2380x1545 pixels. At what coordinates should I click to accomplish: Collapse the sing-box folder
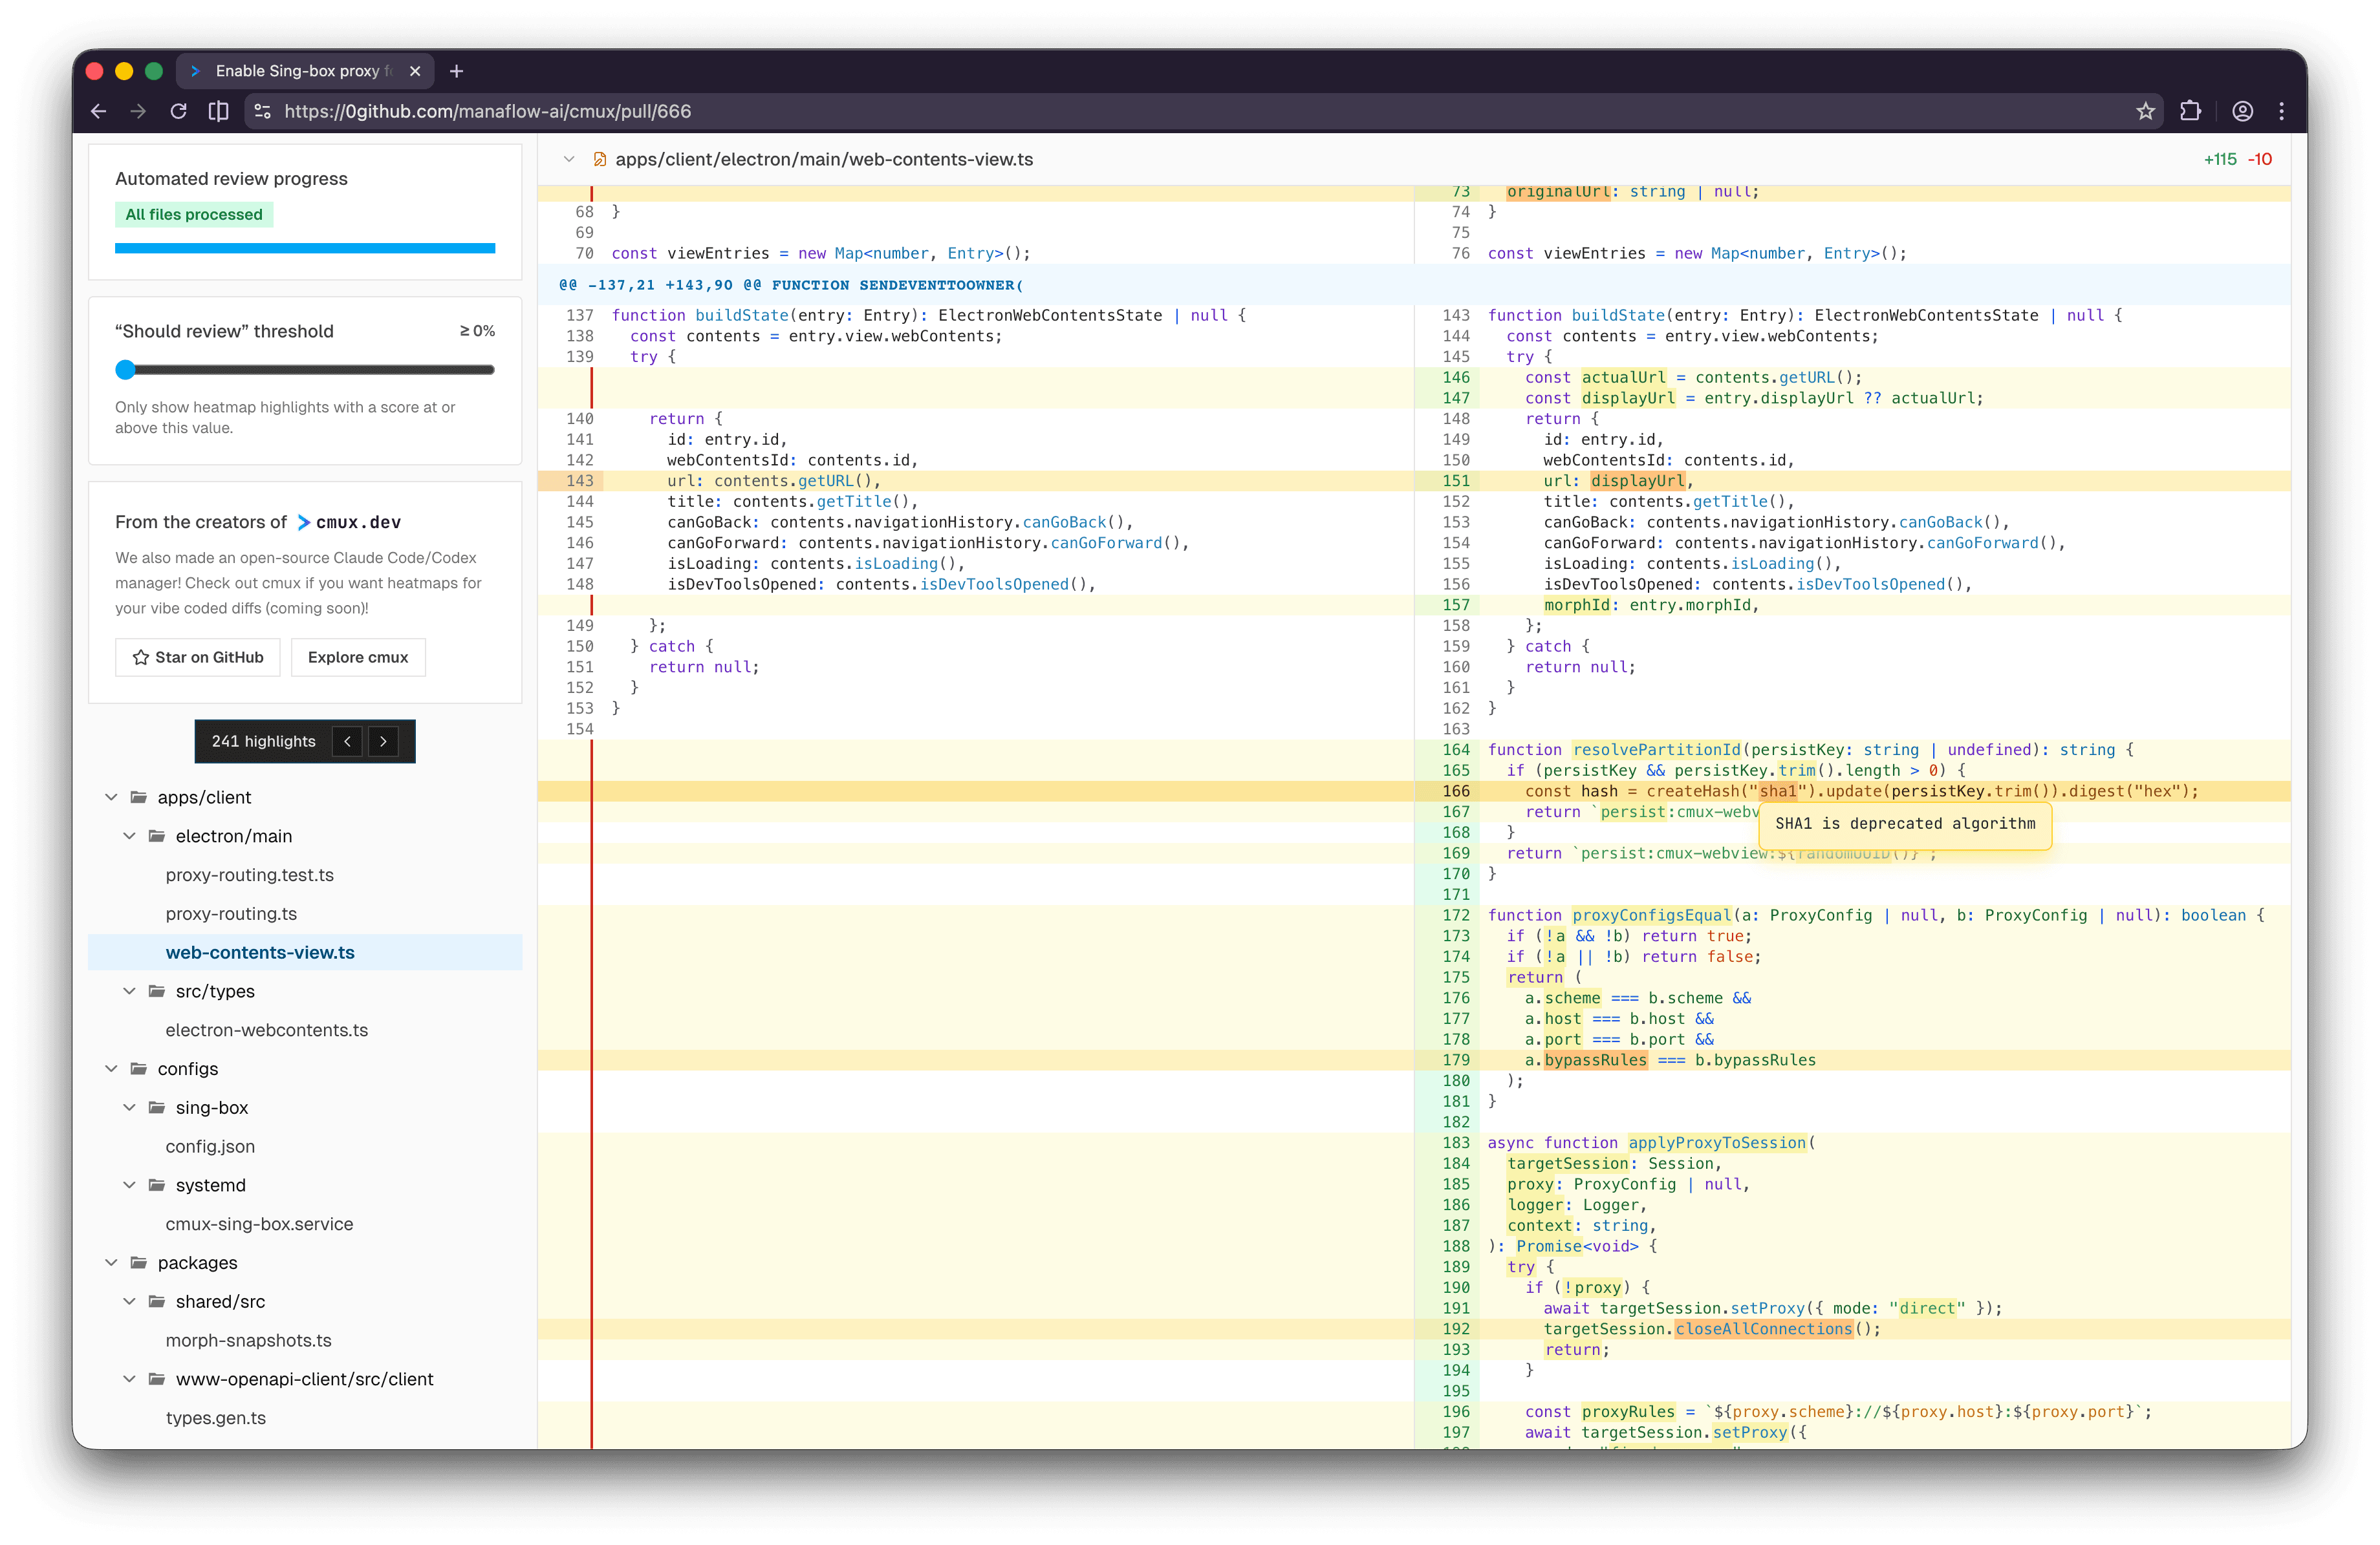(x=129, y=1107)
